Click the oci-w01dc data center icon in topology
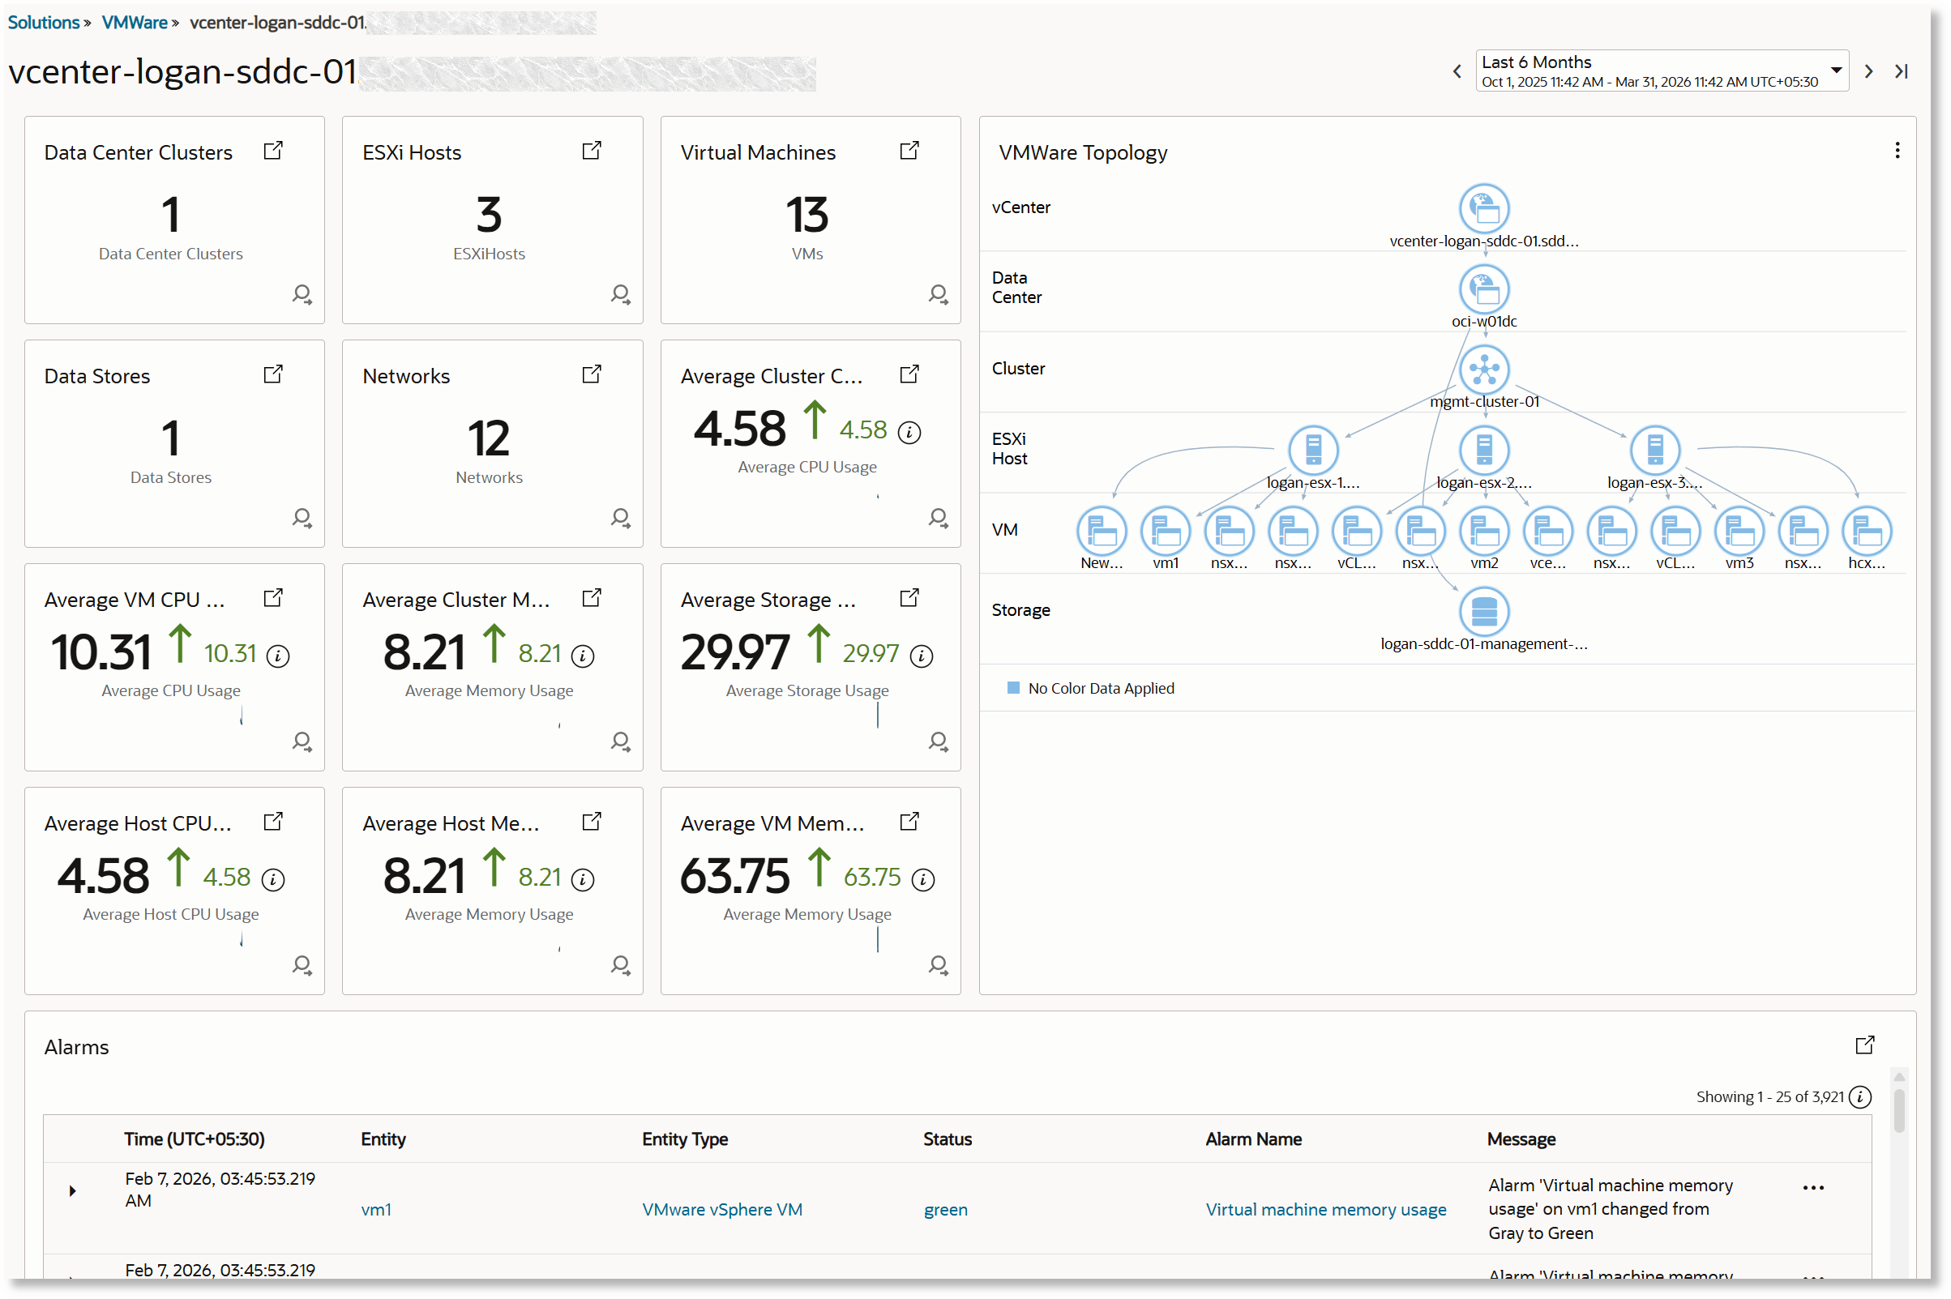The image size is (1951, 1299). coord(1483,289)
